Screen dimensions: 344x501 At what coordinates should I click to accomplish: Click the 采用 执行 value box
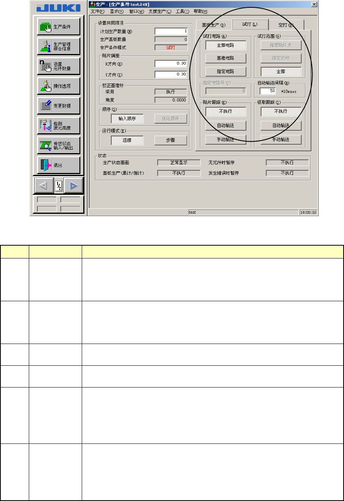(x=171, y=92)
